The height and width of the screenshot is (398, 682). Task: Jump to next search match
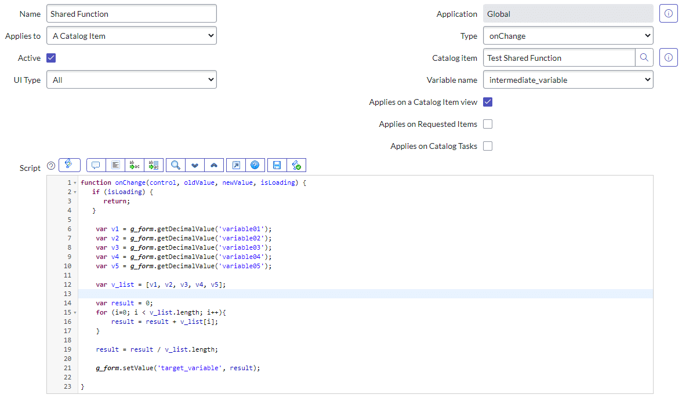pos(194,165)
